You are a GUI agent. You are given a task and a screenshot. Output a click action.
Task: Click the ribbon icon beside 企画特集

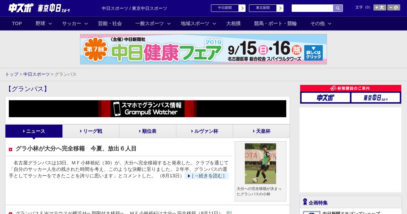tap(305, 202)
